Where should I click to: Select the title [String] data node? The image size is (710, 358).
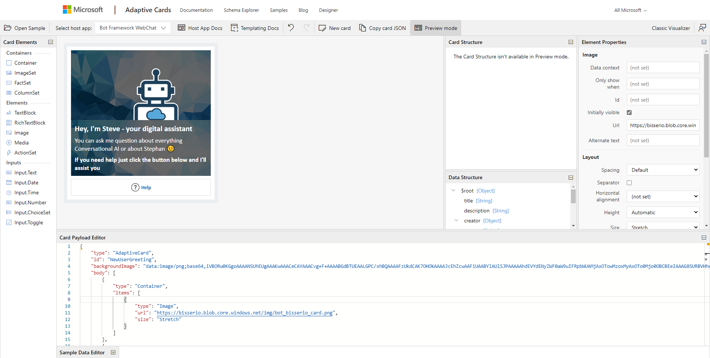click(478, 201)
